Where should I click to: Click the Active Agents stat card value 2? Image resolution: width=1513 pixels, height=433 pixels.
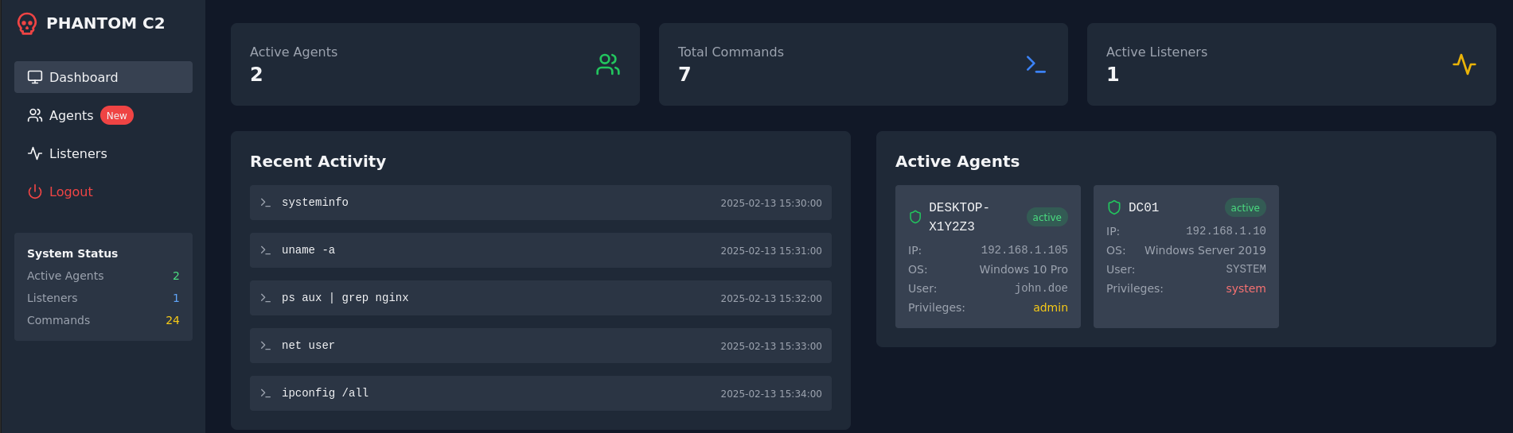point(256,75)
